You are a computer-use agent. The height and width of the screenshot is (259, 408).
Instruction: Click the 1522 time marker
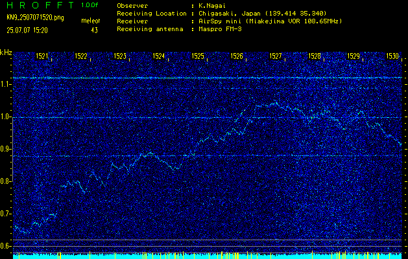point(81,56)
